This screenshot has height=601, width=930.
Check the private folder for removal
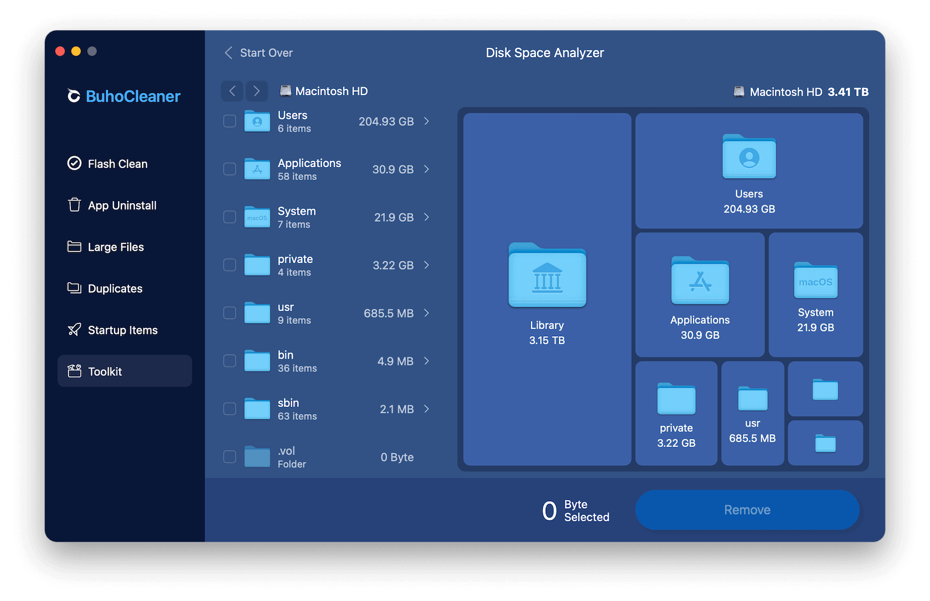point(229,265)
